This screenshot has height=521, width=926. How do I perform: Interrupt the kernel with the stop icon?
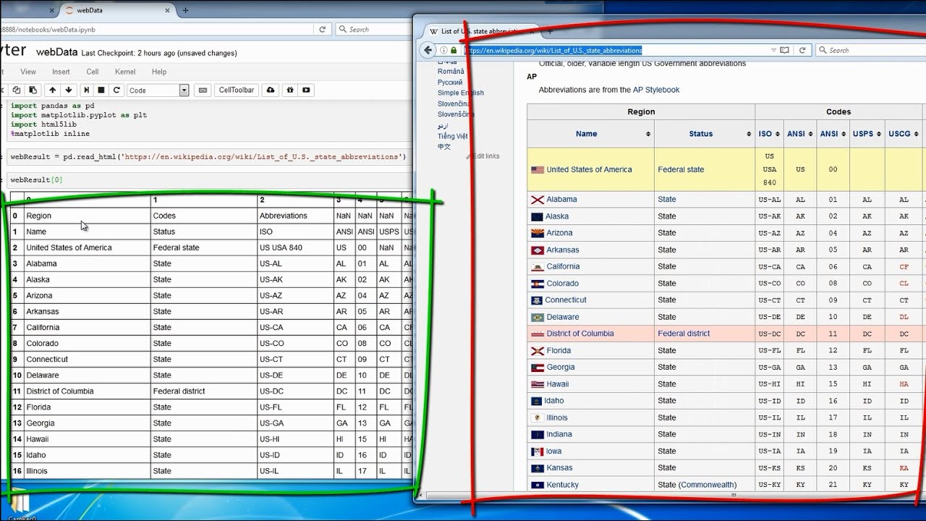[x=101, y=90]
